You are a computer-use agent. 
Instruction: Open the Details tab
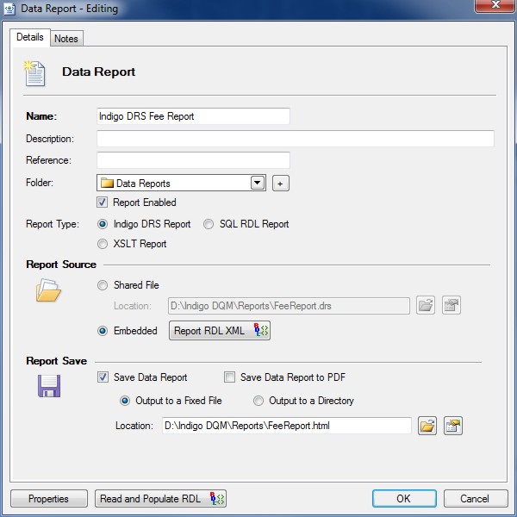pyautogui.click(x=30, y=38)
